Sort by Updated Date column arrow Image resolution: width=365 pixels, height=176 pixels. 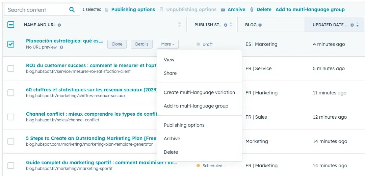(x=358, y=25)
